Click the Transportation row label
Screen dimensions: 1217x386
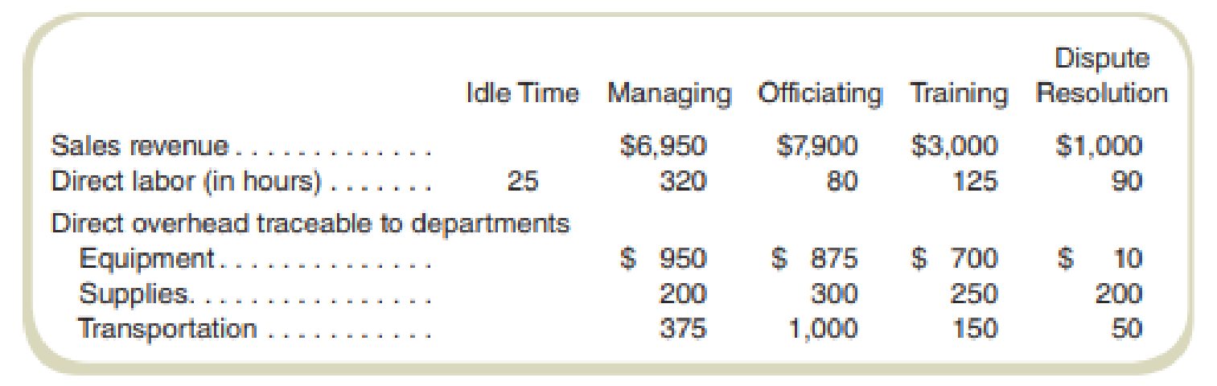167,328
